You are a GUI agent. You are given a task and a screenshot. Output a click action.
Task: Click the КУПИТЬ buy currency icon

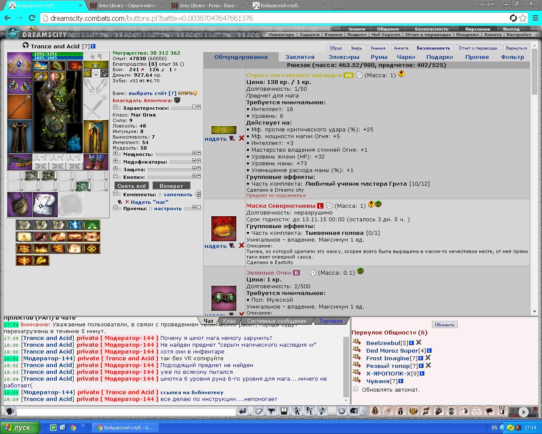(188, 93)
